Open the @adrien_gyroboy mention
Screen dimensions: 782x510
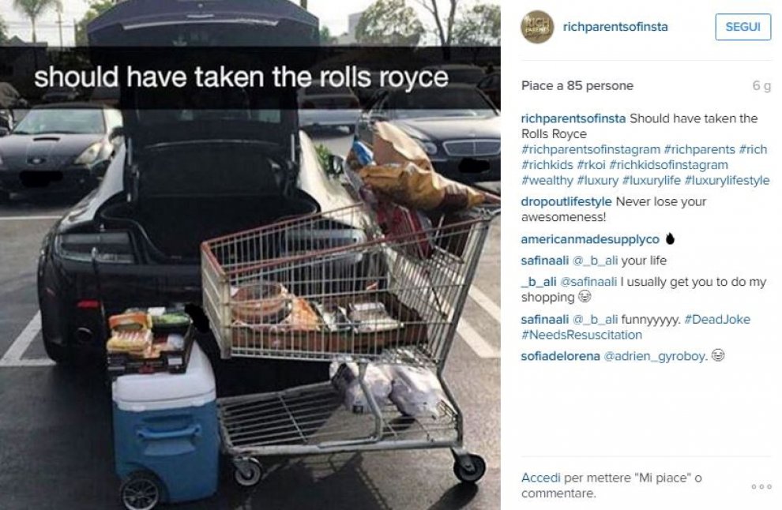(x=656, y=357)
